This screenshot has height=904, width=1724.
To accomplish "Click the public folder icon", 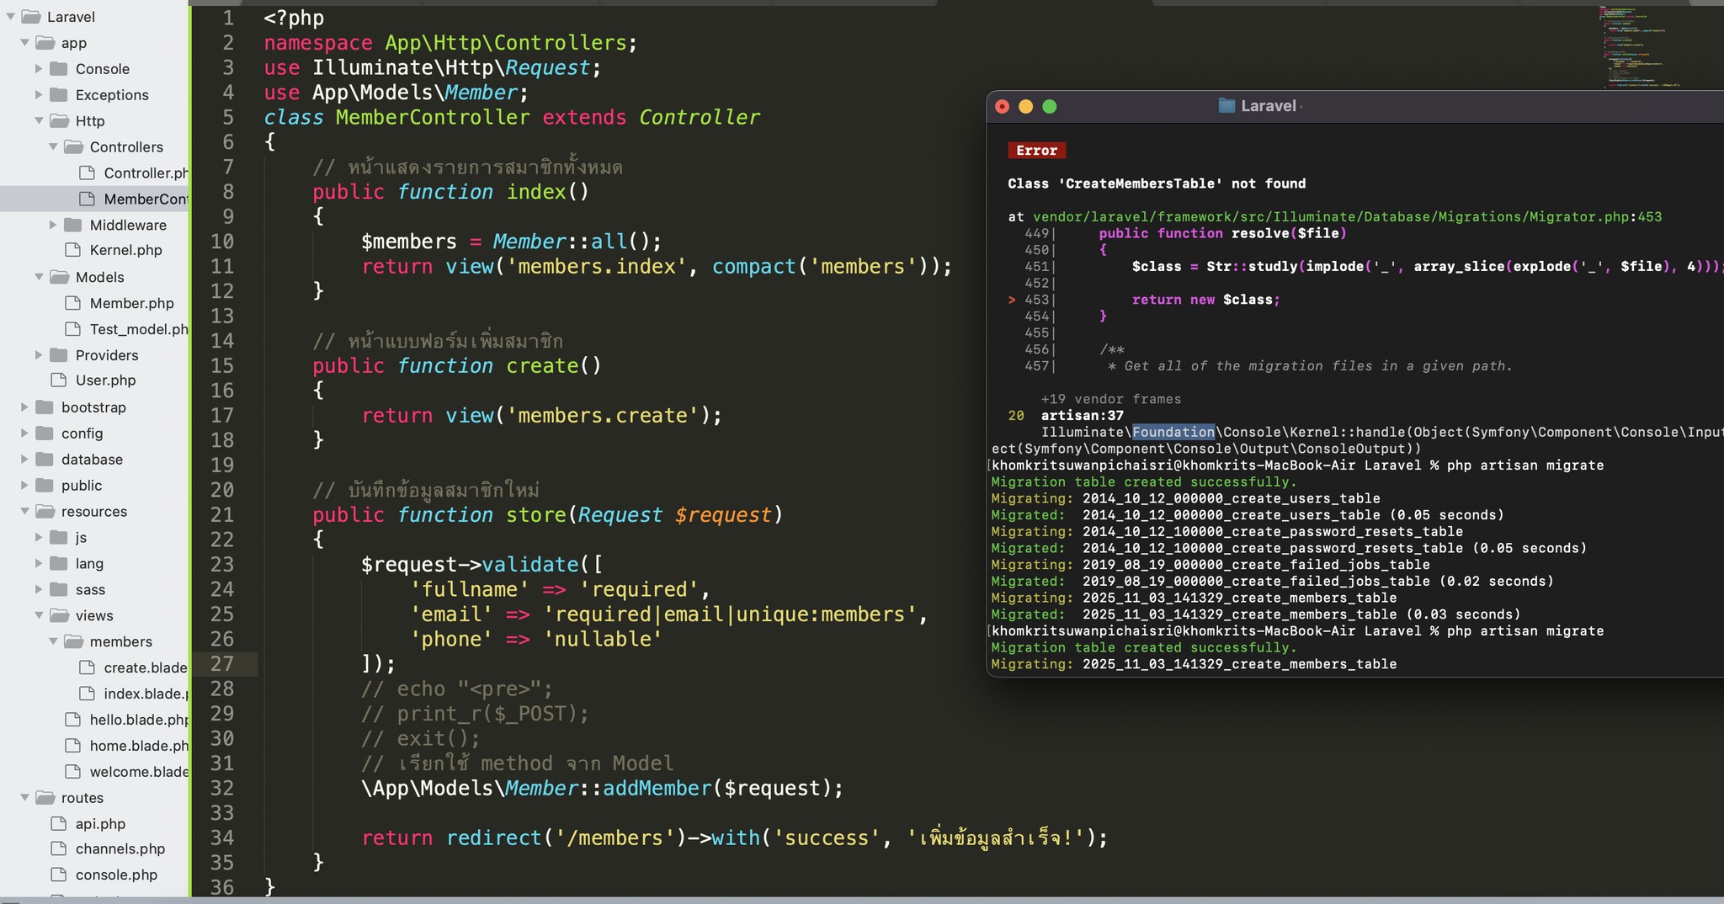I will 45,485.
